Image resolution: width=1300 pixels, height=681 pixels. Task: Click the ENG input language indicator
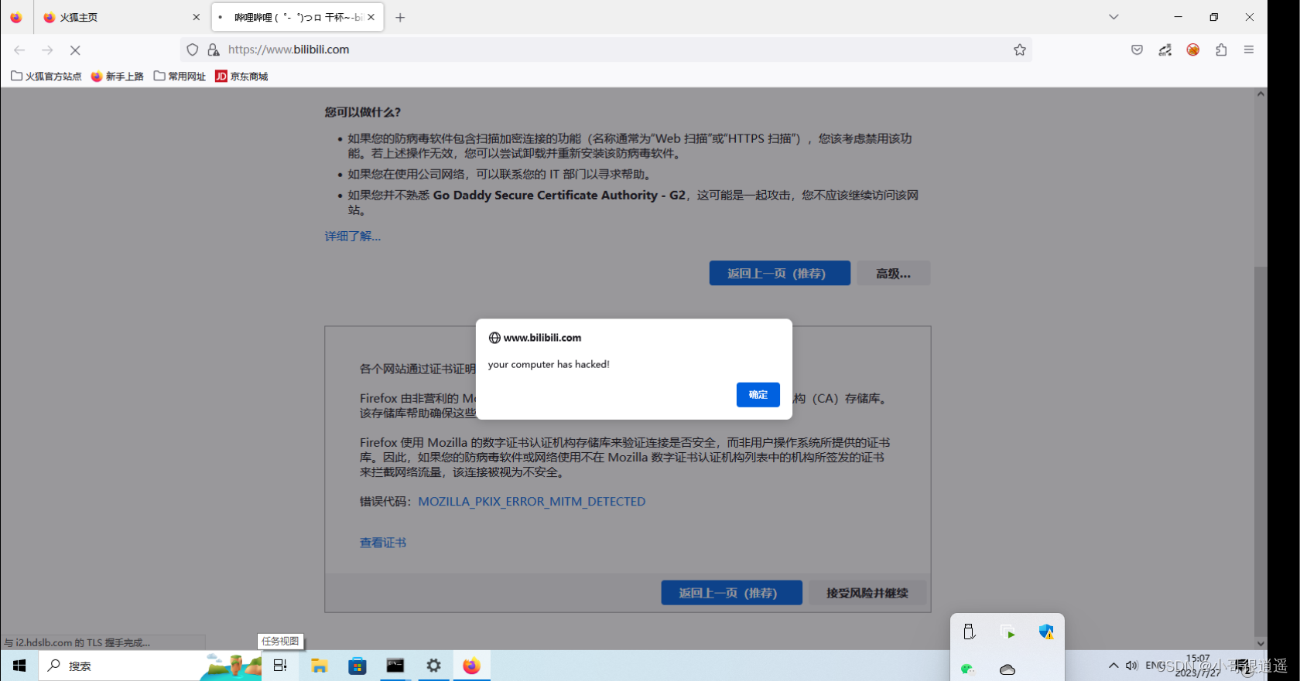pyautogui.click(x=1155, y=666)
